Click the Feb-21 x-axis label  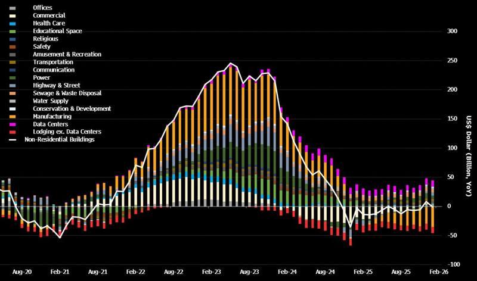coord(60,272)
